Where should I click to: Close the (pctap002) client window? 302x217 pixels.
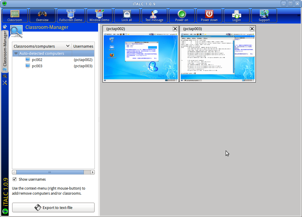click(175, 29)
